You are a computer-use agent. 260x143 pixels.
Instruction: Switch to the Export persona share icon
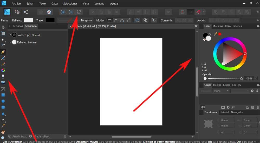click(x=26, y=12)
